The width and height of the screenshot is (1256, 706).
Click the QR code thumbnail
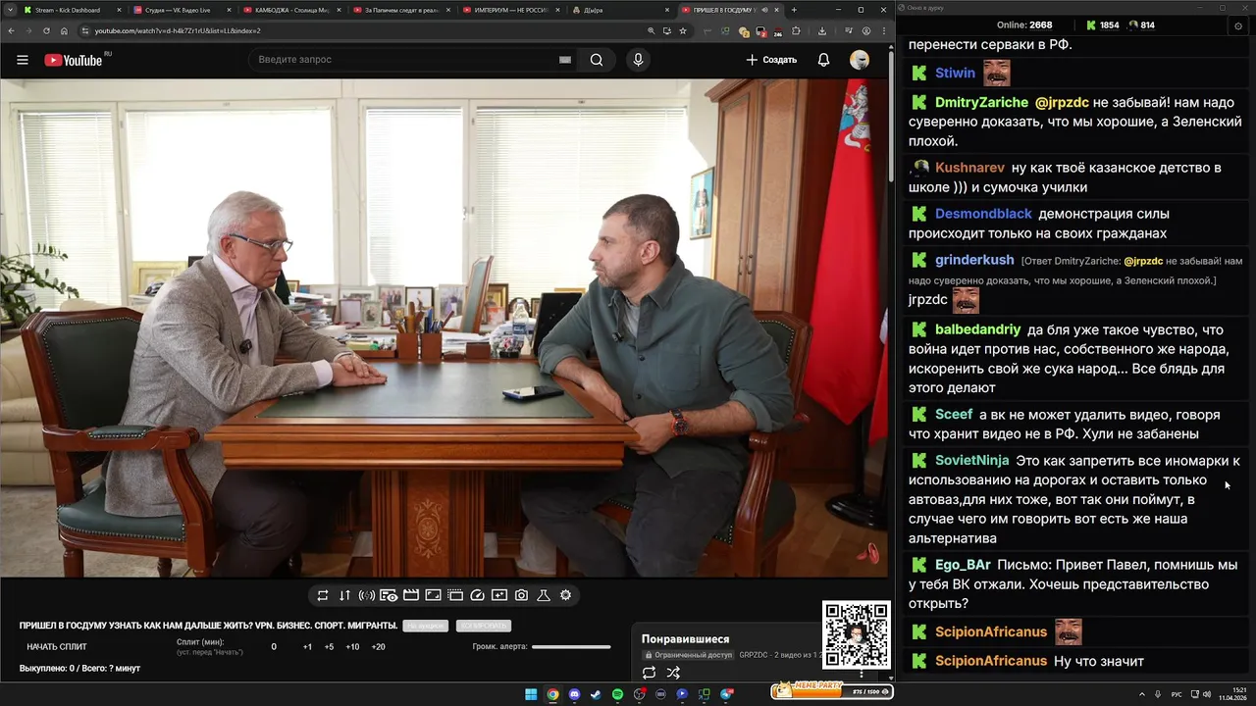[x=856, y=634]
